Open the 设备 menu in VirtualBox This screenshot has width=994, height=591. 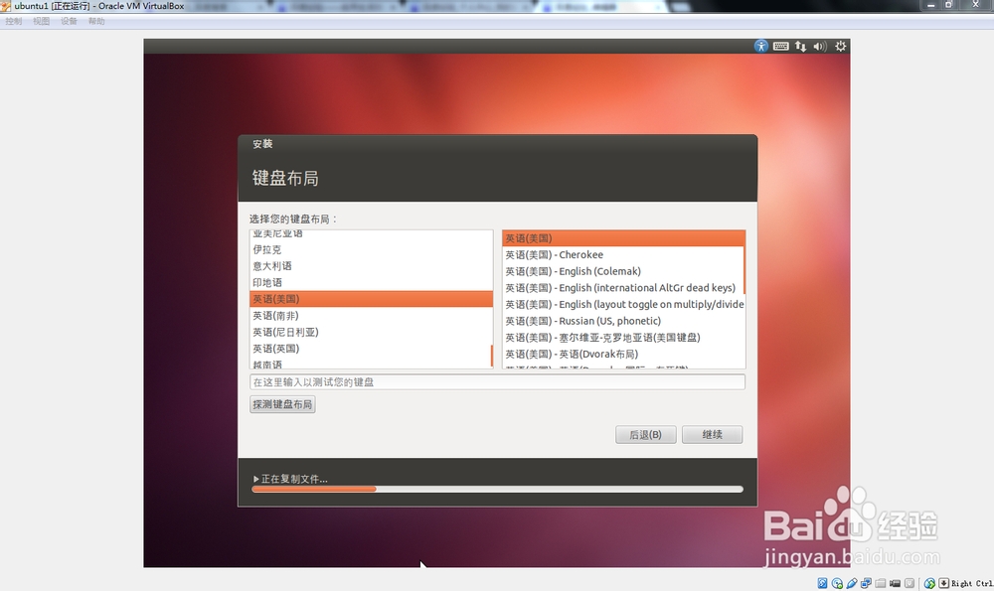pyautogui.click(x=70, y=21)
